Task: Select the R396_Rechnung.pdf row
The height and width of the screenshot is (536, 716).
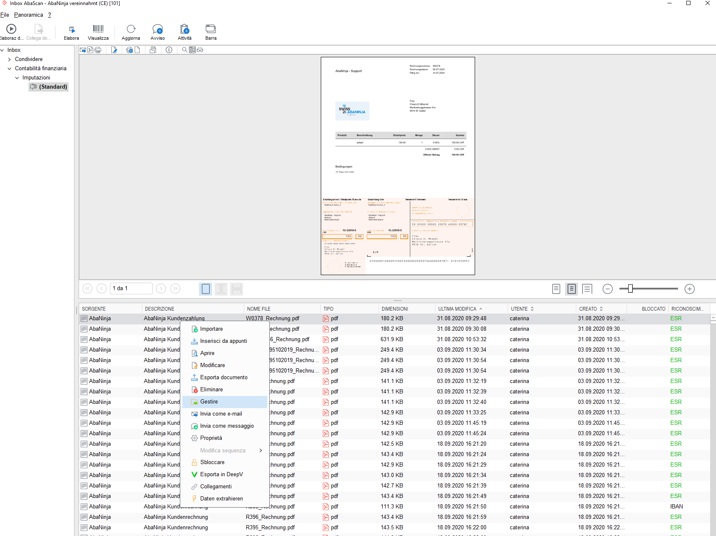Action: click(395, 517)
